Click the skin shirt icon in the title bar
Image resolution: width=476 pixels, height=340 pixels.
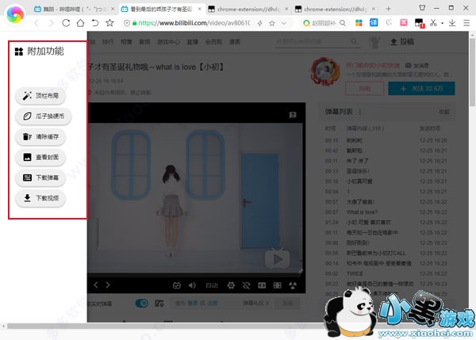422,8
